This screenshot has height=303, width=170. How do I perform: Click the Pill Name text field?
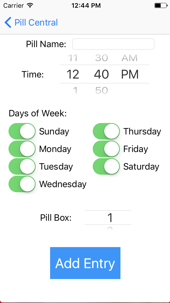pos(113,44)
